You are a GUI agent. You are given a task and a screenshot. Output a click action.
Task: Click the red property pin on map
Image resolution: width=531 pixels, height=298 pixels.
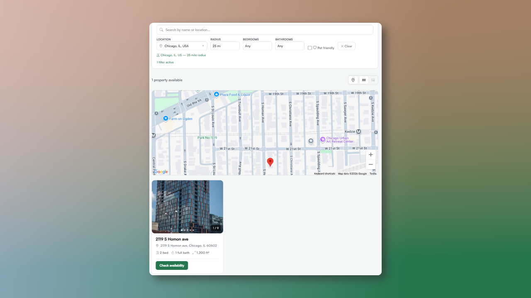(270, 162)
